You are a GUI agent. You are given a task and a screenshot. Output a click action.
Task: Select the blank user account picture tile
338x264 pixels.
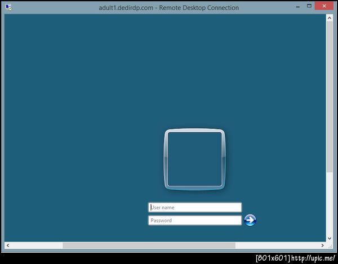pyautogui.click(x=195, y=159)
